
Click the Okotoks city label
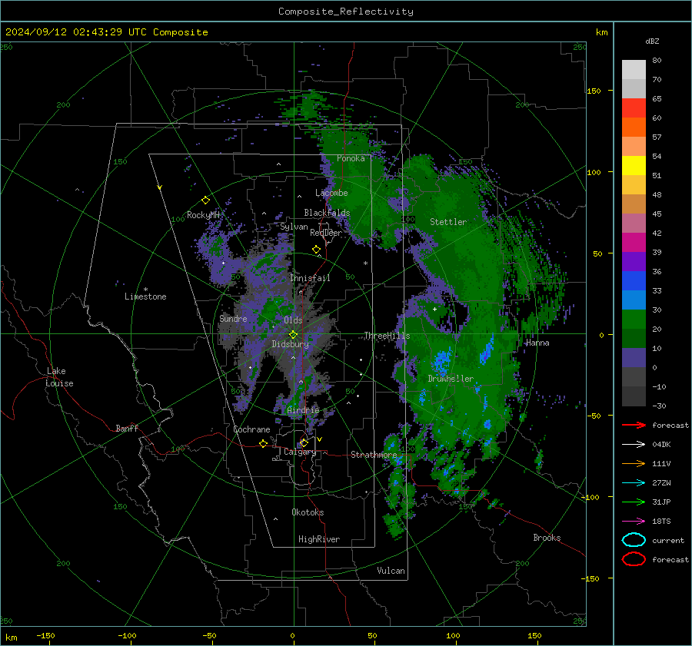308,512
